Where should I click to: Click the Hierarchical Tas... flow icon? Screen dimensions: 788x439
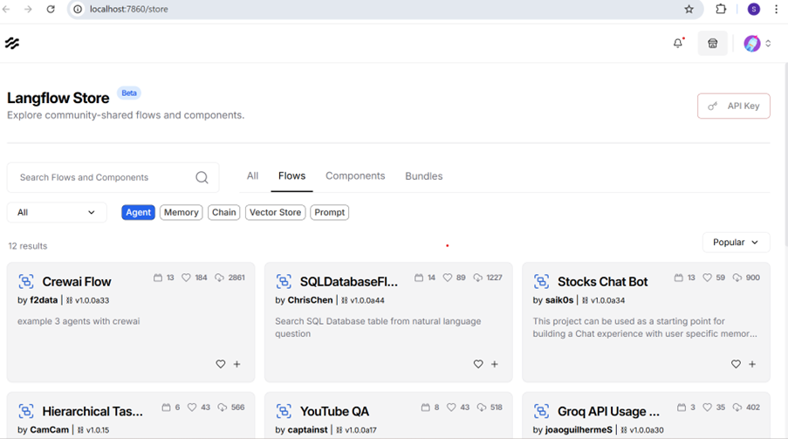(x=26, y=411)
